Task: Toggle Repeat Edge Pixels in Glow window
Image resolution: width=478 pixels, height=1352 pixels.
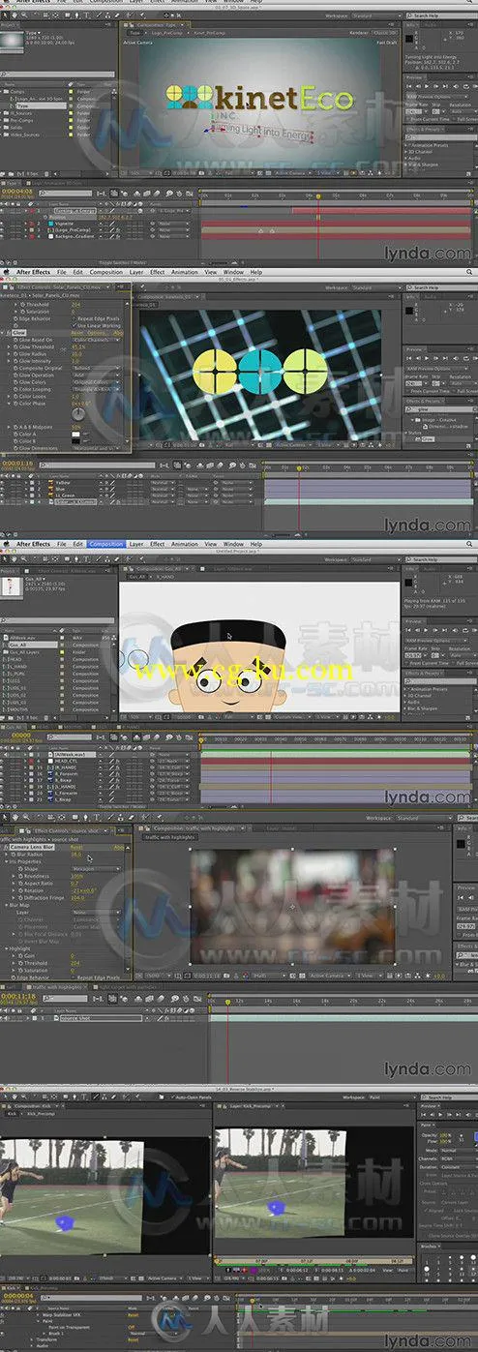Action: click(72, 317)
